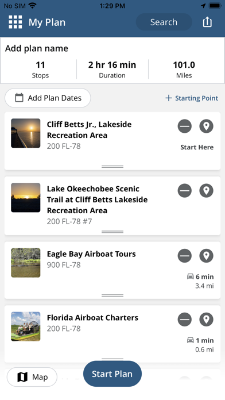Add a Starting Point
The image size is (225, 400).
pyautogui.click(x=192, y=98)
